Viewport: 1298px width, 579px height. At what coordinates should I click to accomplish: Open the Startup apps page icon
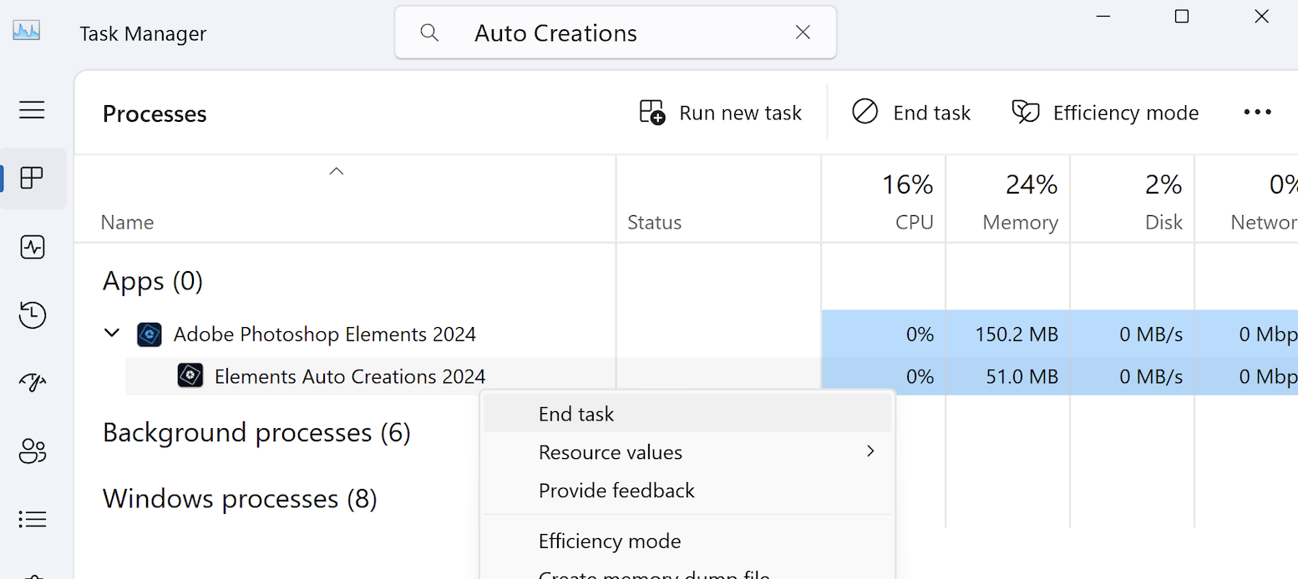point(32,383)
